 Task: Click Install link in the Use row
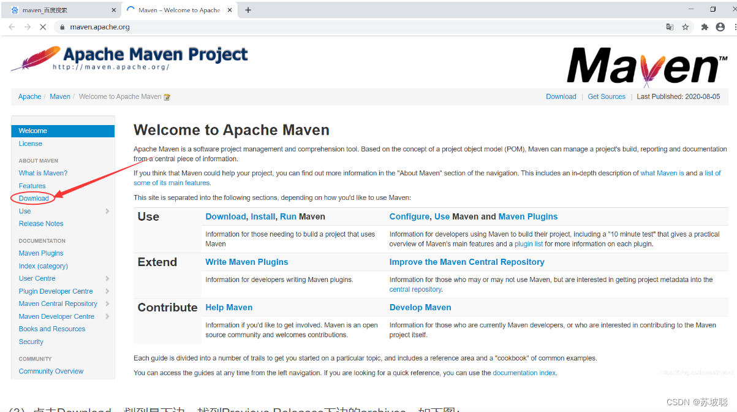263,216
